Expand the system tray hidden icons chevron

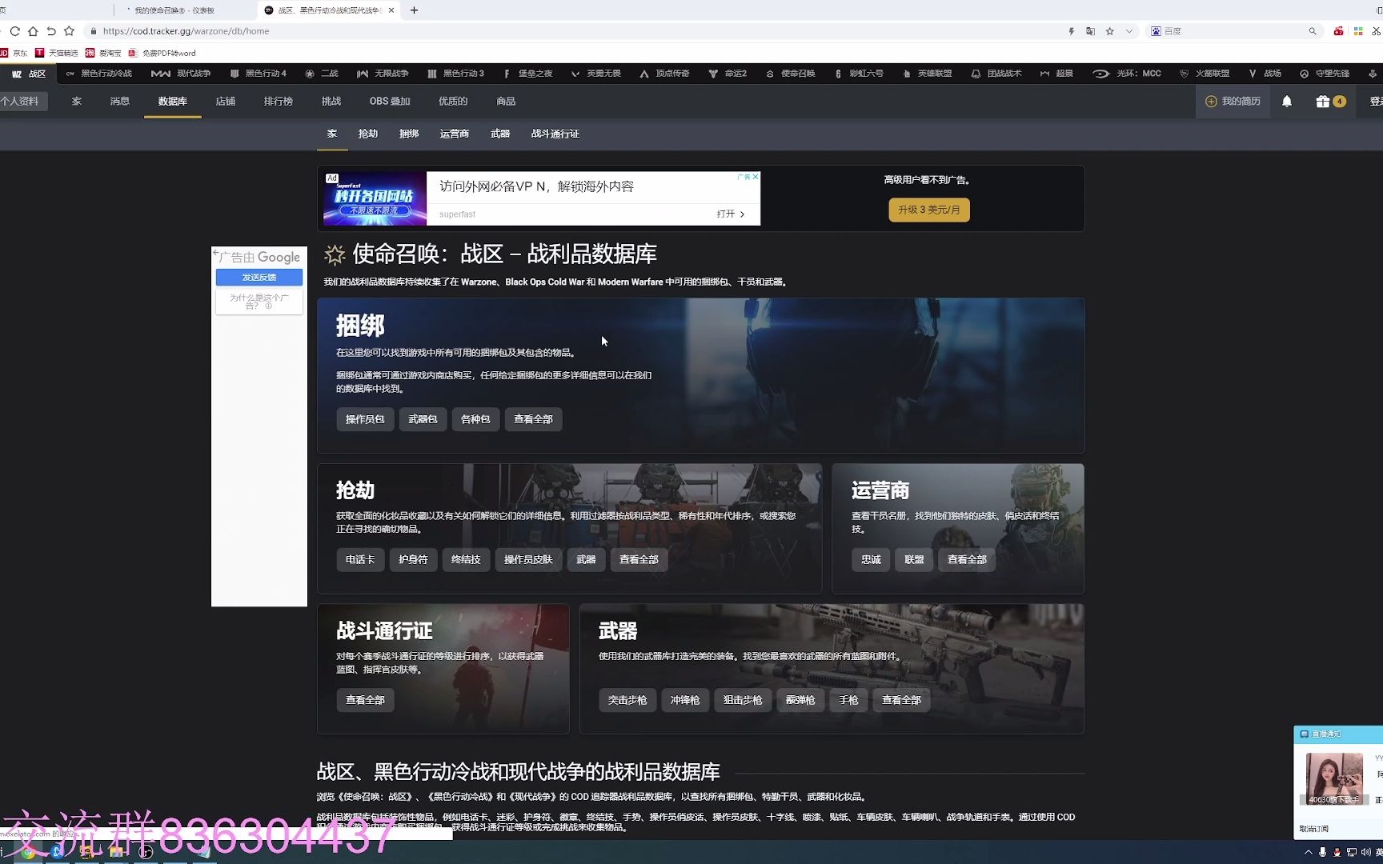tap(1309, 852)
